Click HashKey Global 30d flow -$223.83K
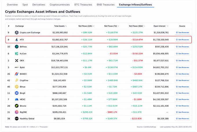 pyautogui.click(x=136, y=119)
